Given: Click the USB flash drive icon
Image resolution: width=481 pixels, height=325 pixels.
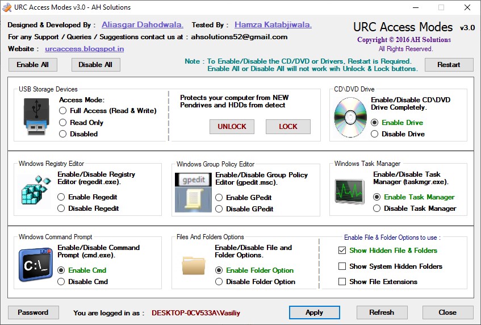Looking at the screenshot, I should coord(36,116).
